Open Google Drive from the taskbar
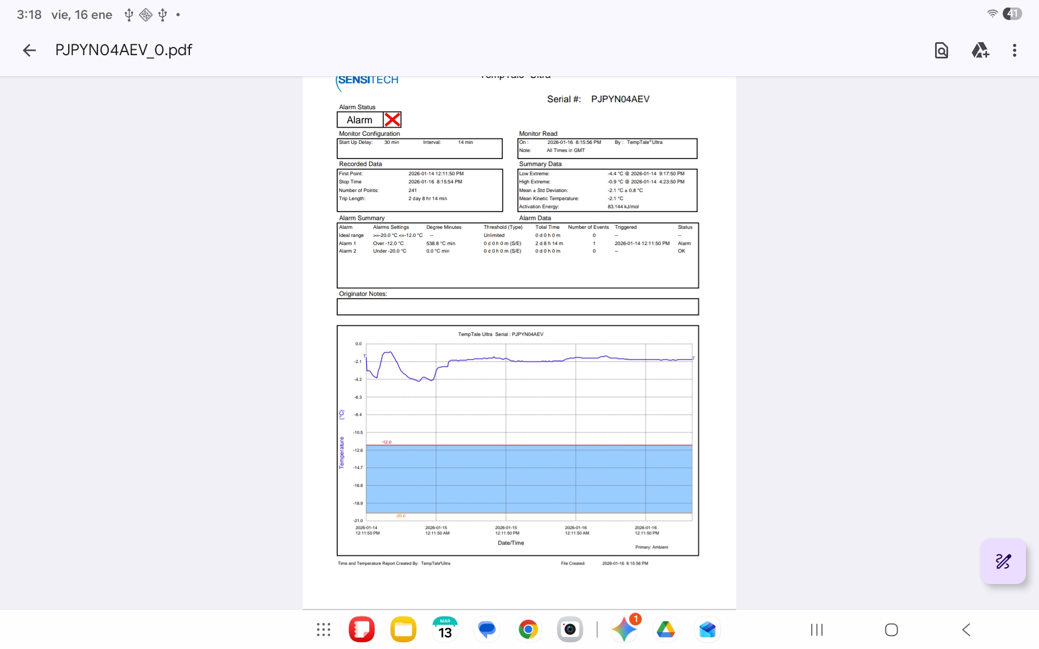The height and width of the screenshot is (649, 1039). [x=666, y=630]
